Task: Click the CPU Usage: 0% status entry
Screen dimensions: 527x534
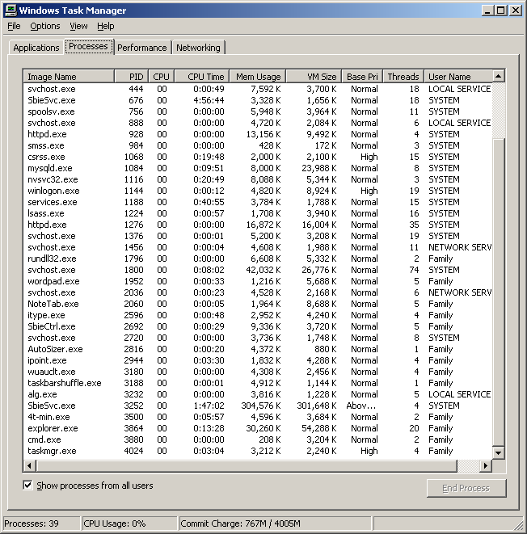Action: point(129,523)
